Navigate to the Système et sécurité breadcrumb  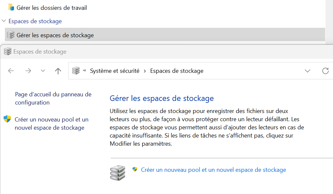click(115, 71)
